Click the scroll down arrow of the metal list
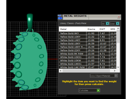 [118, 67]
